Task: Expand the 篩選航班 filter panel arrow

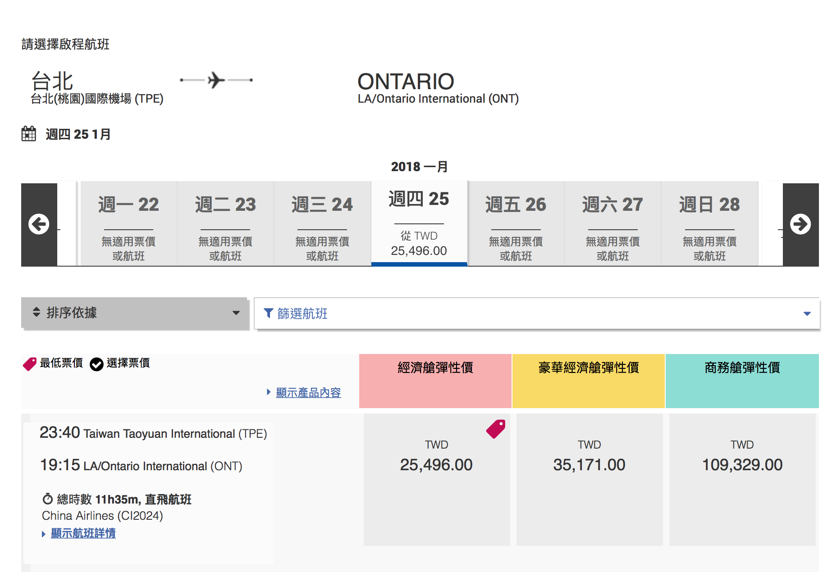Action: (807, 313)
